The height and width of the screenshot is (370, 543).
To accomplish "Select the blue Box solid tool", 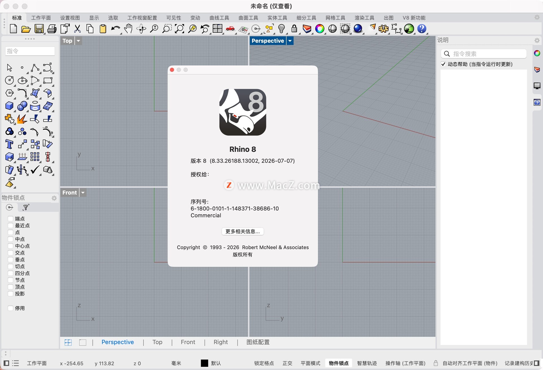I will (x=9, y=106).
